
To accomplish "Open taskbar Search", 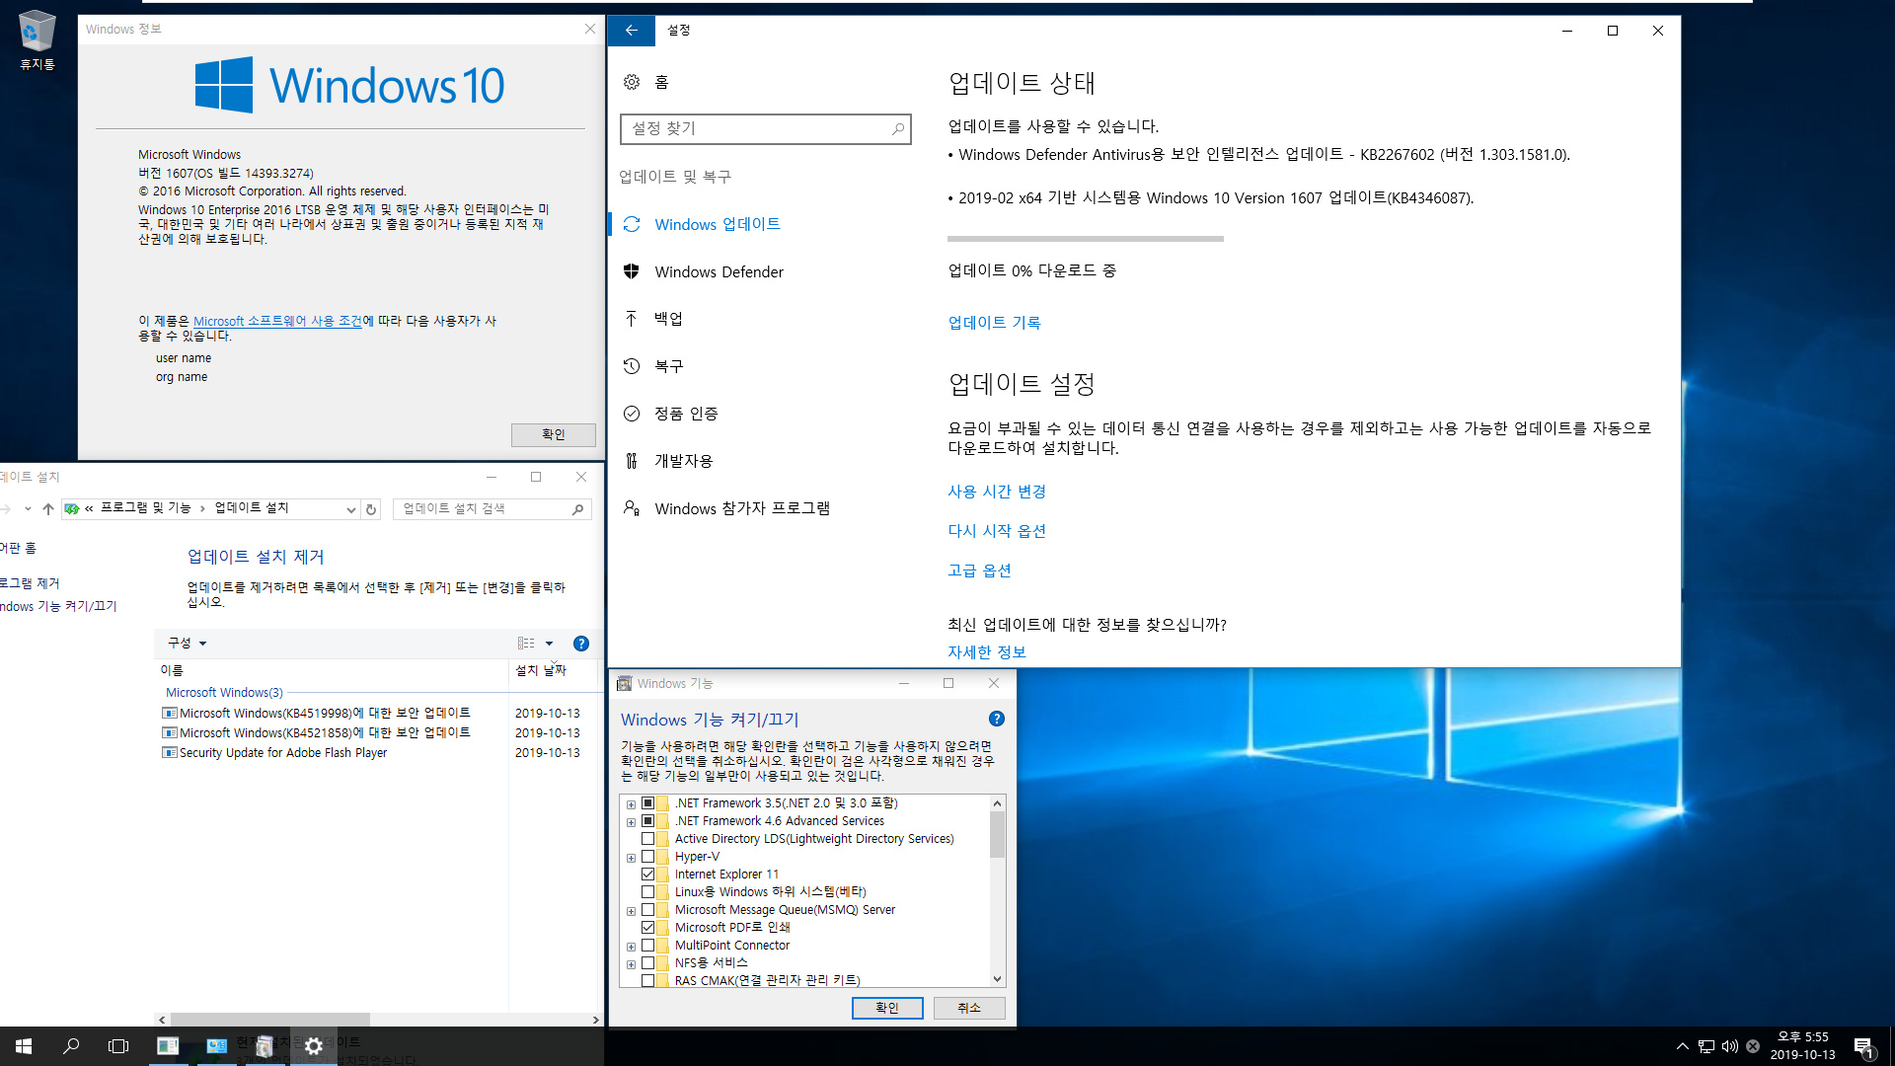I will pos(71,1046).
